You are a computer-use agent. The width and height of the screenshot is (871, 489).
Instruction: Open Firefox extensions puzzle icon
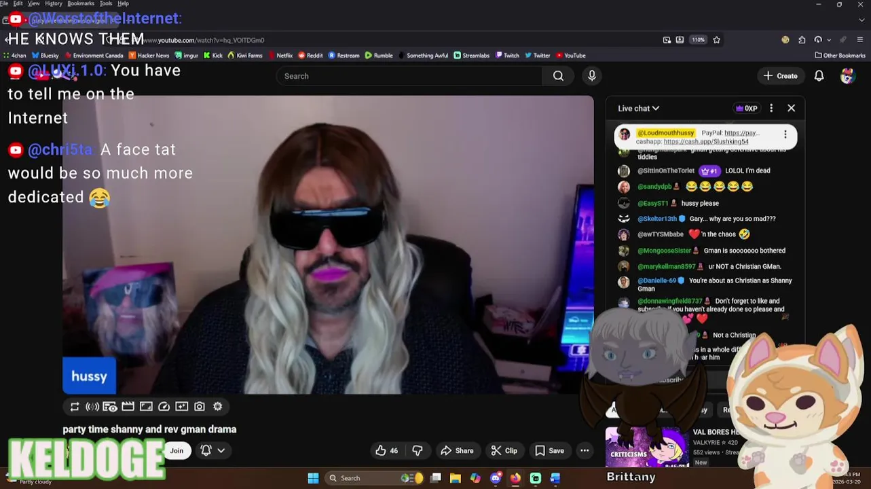point(802,40)
